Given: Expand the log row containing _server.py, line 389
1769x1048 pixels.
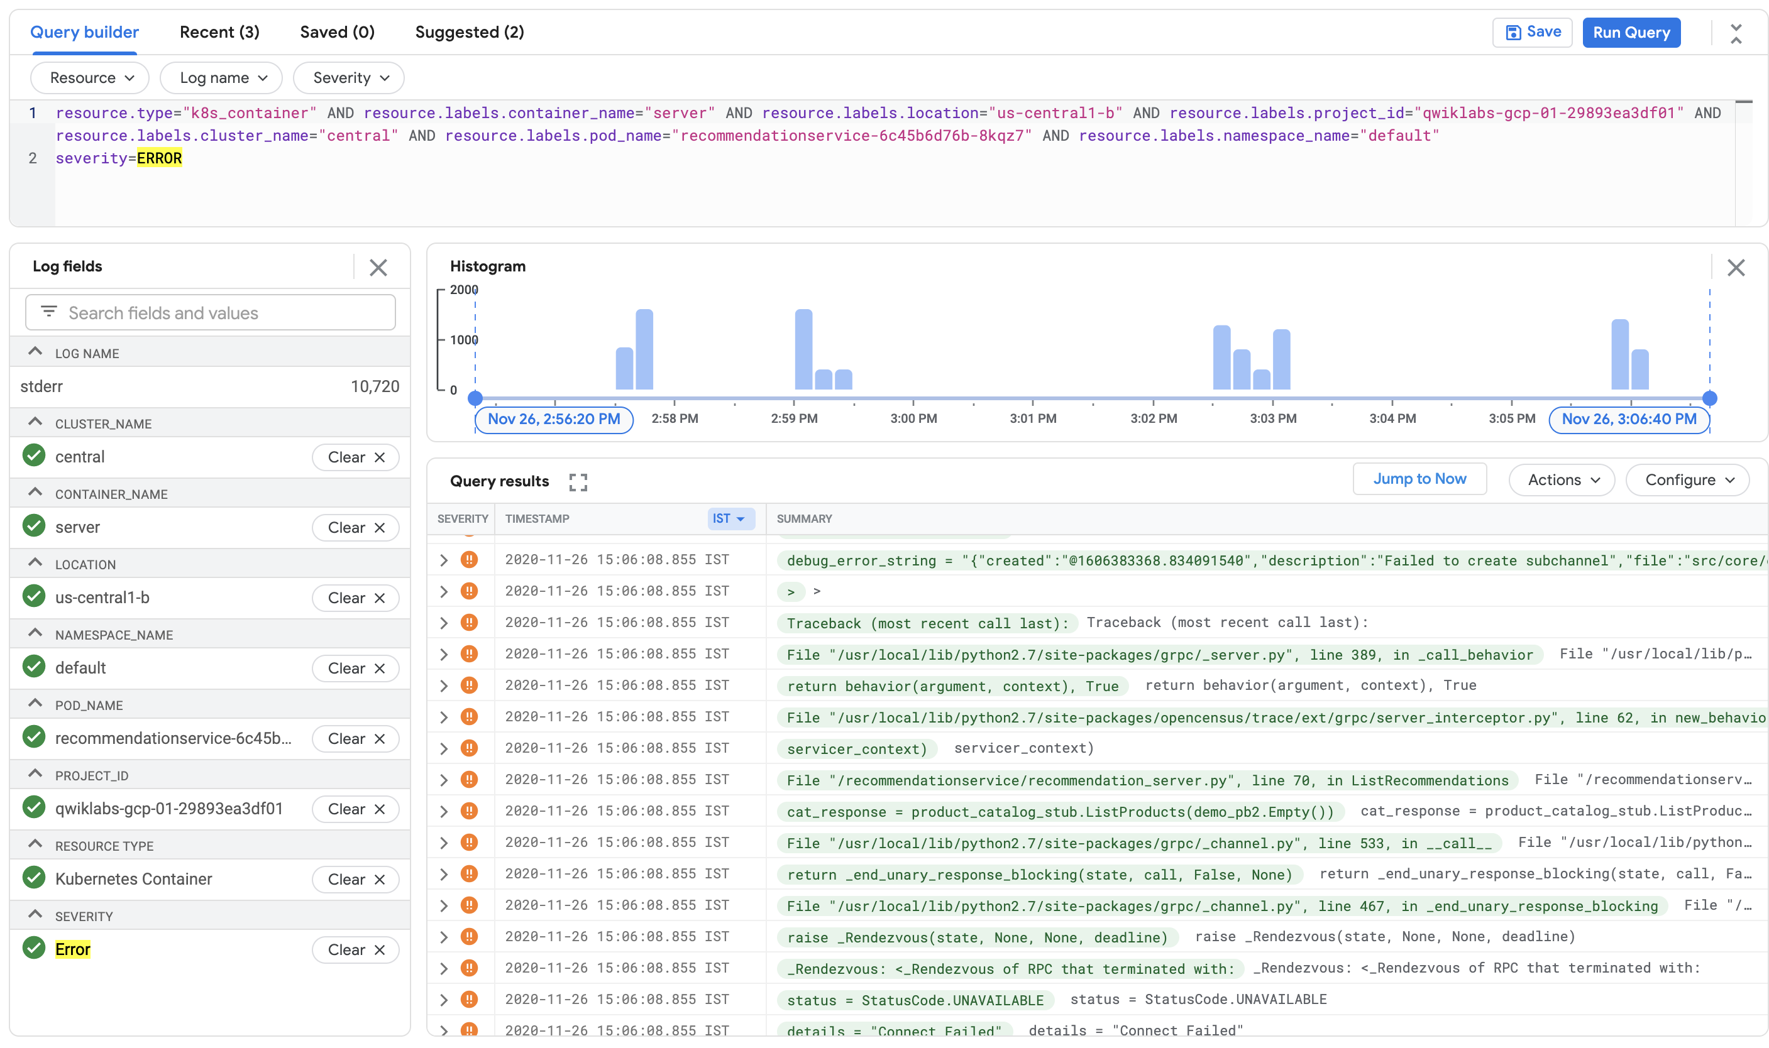Looking at the screenshot, I should point(444,654).
